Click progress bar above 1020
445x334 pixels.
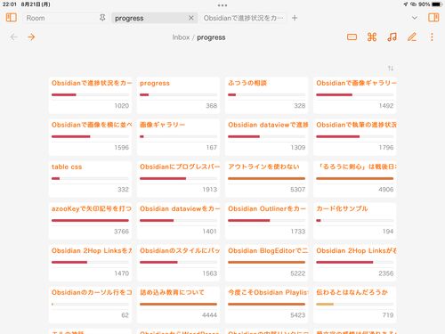click(x=90, y=94)
